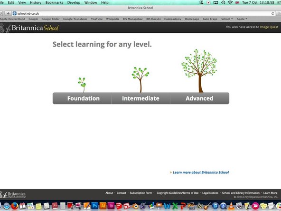Launch Photoshop from the dock
This screenshot has width=281, height=211.
click(x=95, y=206)
